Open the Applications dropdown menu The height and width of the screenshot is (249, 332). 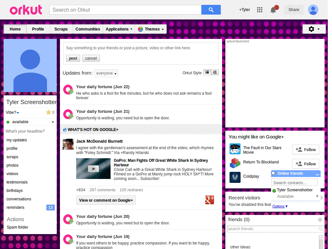[119, 29]
